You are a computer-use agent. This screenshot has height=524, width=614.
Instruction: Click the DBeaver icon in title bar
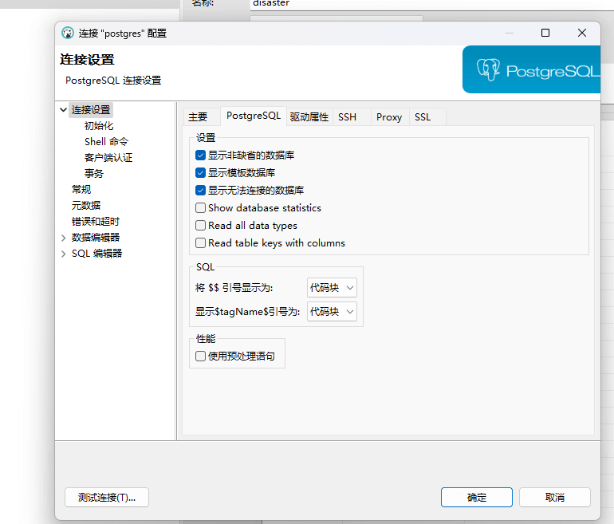(68, 33)
